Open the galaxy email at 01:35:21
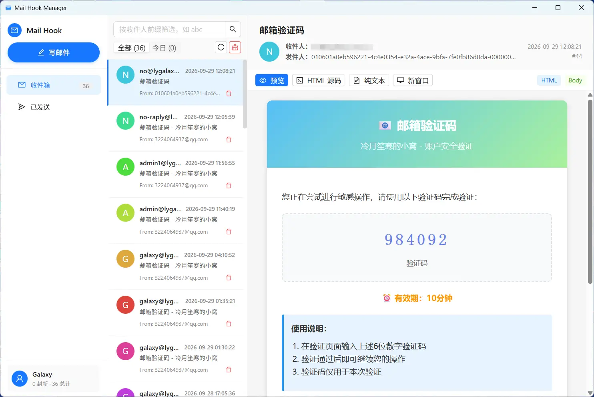594x397 pixels. tap(175, 313)
